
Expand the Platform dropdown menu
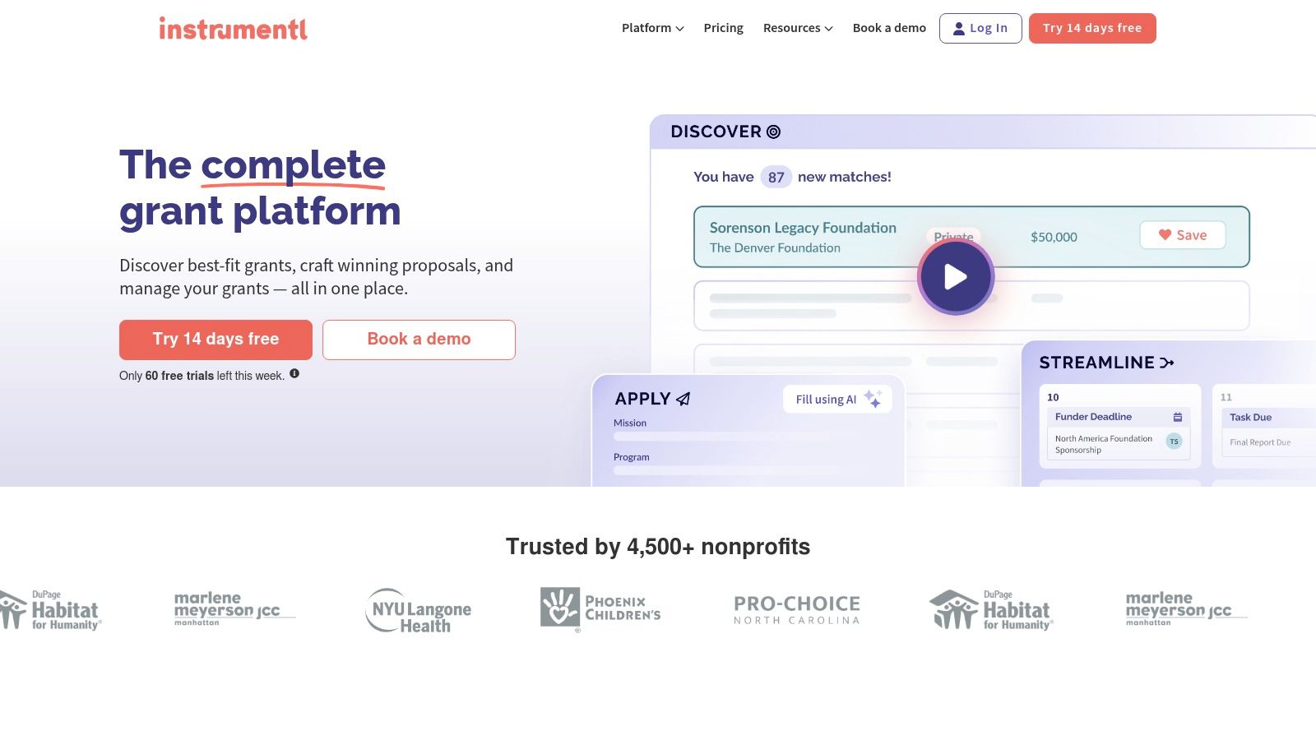[x=652, y=28]
